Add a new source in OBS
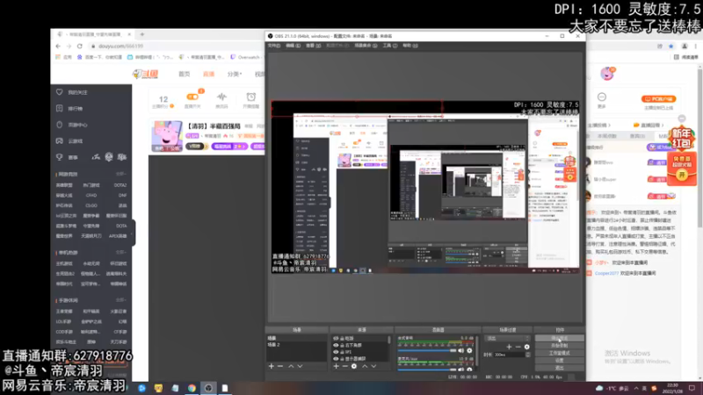 click(x=337, y=366)
